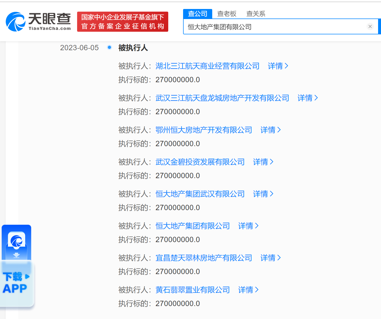Click the Tianyancha logo icon

pos(15,20)
